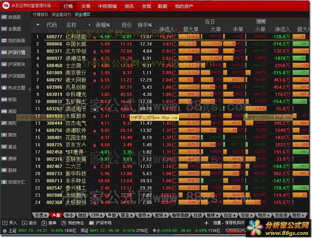Expand the bottom 基金▲ tab menu

(x=127, y=215)
